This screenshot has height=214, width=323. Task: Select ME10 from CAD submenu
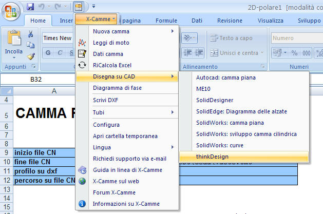tap(244, 89)
